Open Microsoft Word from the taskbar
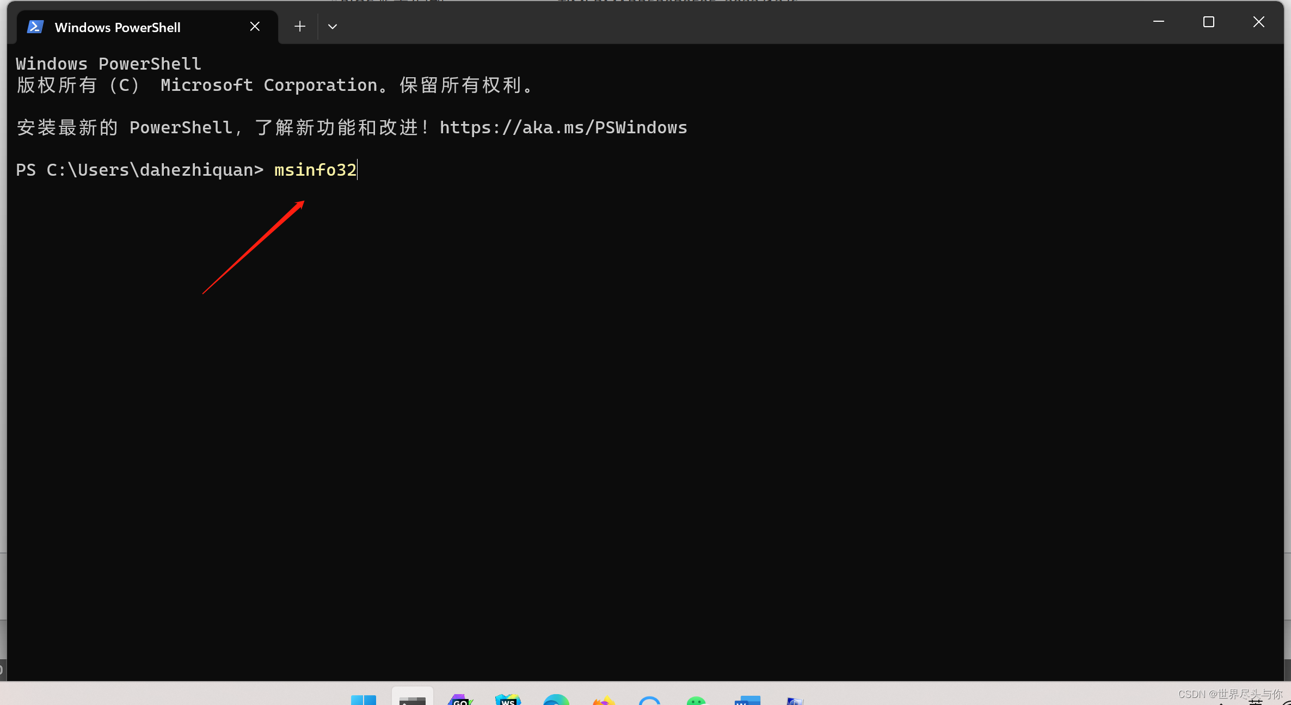 pyautogui.click(x=747, y=700)
